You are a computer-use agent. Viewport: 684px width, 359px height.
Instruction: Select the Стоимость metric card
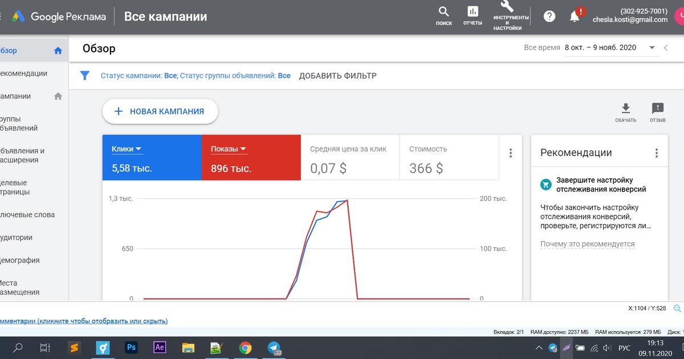tap(449, 158)
